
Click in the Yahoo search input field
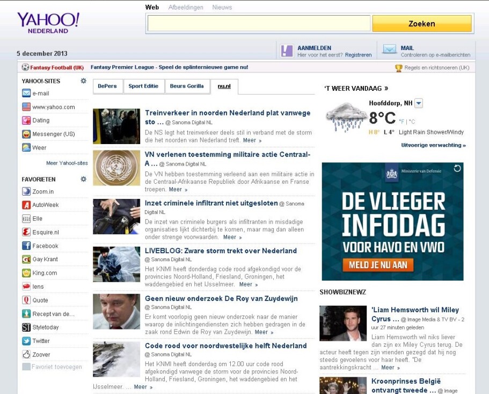(259, 24)
